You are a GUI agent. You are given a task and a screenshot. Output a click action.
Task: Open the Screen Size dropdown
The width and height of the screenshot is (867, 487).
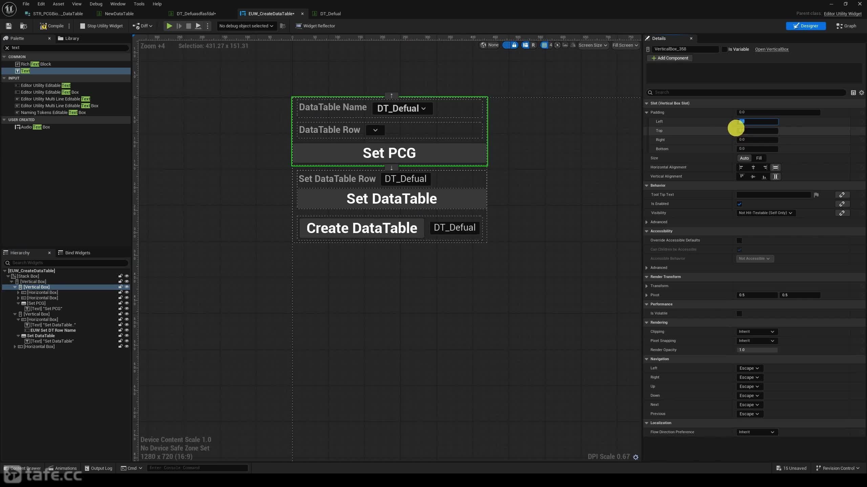[x=593, y=45]
